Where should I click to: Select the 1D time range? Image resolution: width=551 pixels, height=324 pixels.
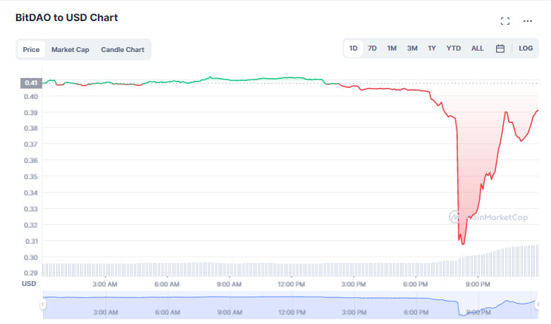tap(353, 48)
